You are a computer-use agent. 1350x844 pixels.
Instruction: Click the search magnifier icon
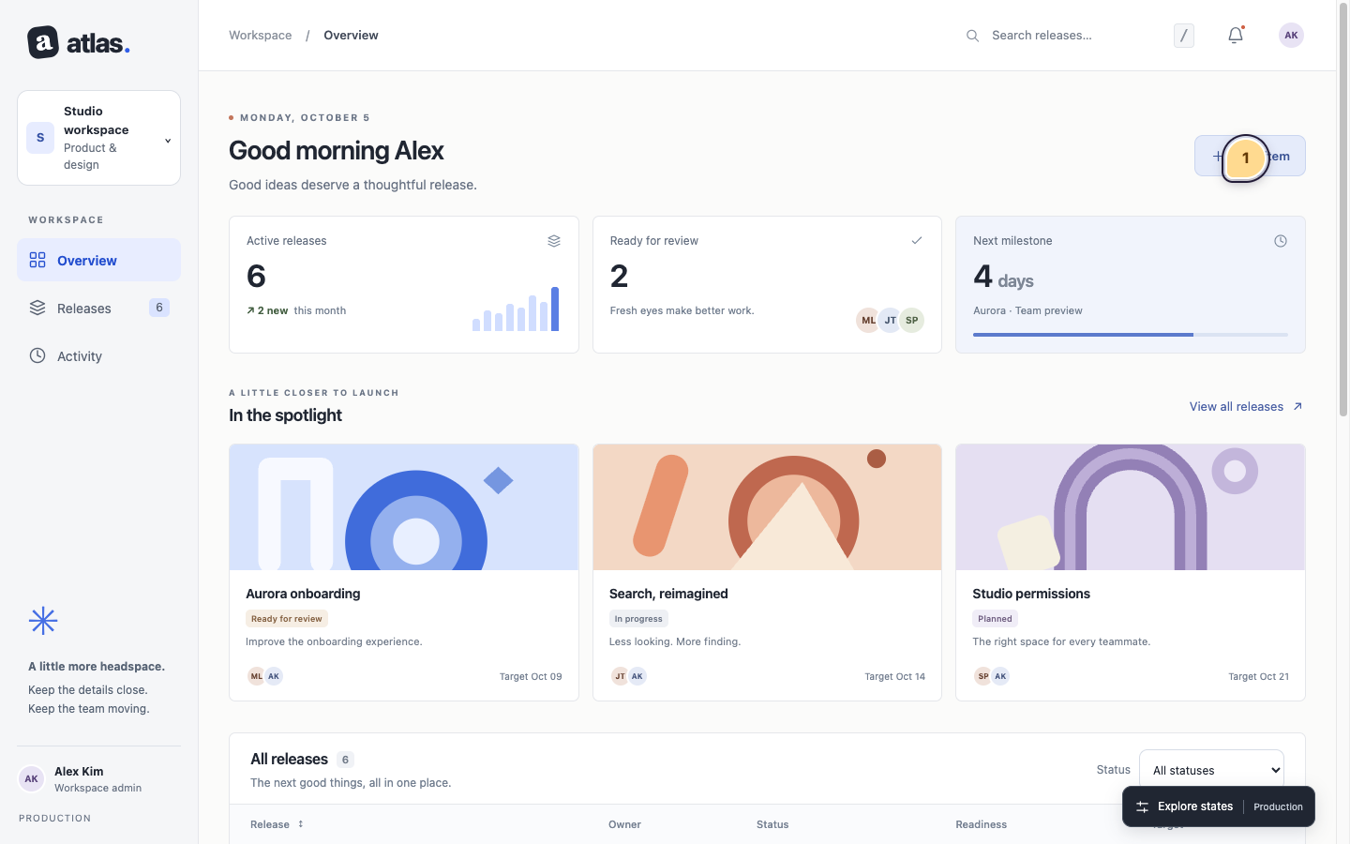[x=973, y=36]
